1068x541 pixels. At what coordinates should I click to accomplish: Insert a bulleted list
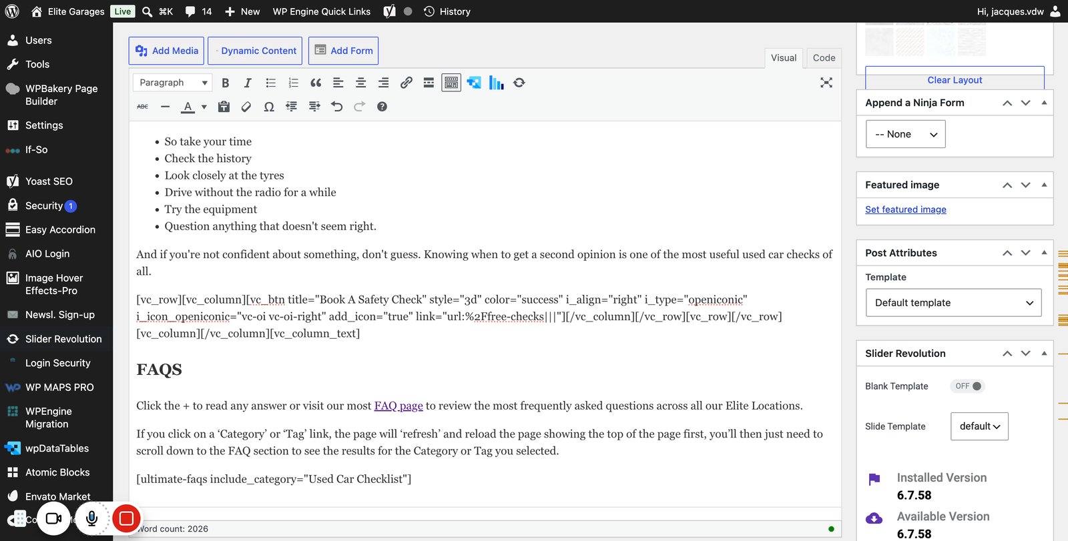(270, 83)
